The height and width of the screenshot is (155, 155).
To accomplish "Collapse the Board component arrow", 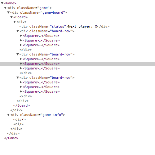I will click(11, 17).
